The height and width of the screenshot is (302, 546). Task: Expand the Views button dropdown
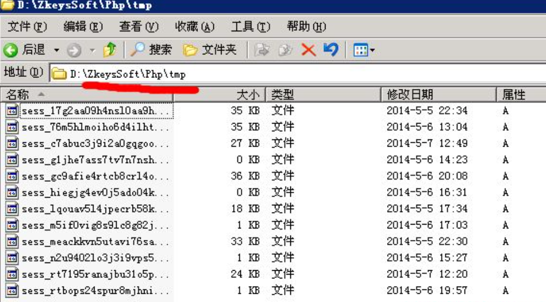point(372,51)
